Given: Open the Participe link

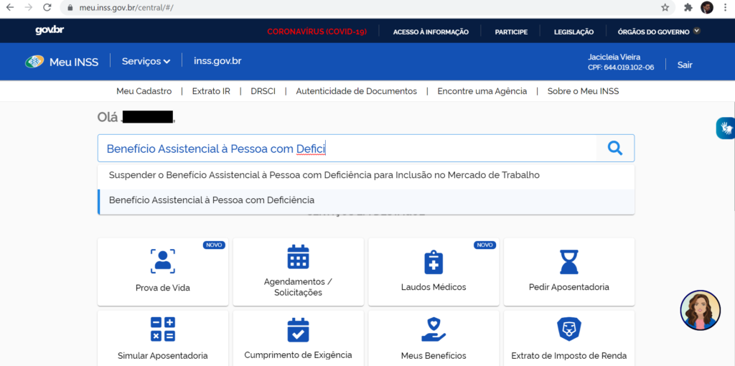Looking at the screenshot, I should 511,32.
